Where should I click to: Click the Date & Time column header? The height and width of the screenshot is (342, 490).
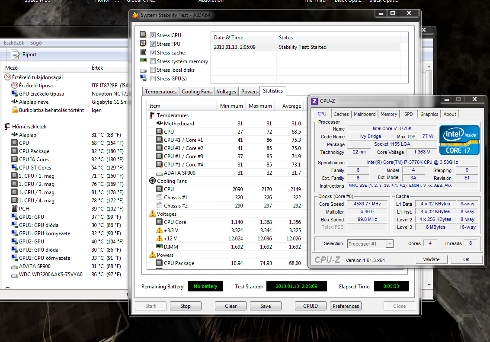[244, 38]
